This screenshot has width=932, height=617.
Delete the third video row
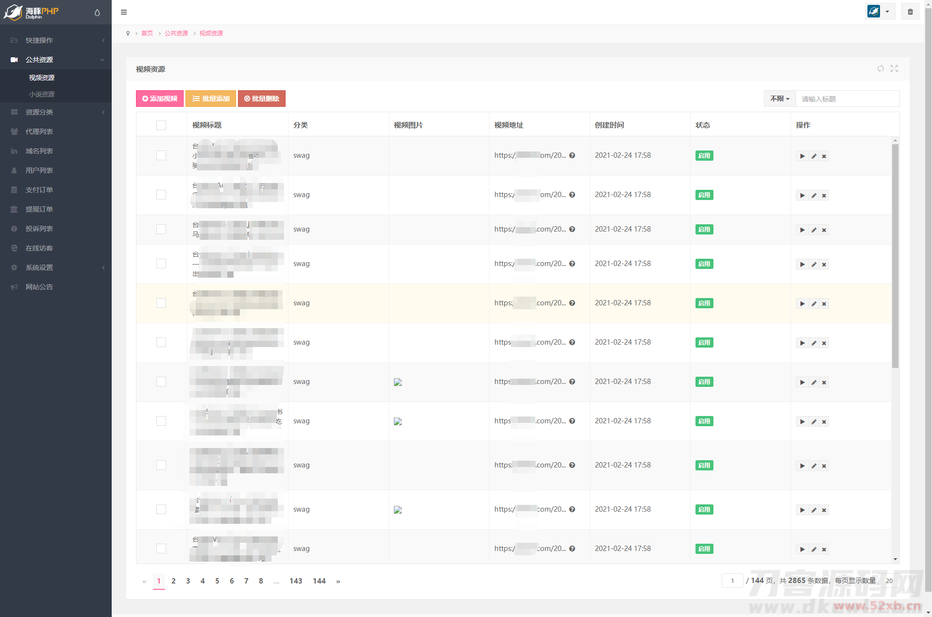pyautogui.click(x=824, y=230)
